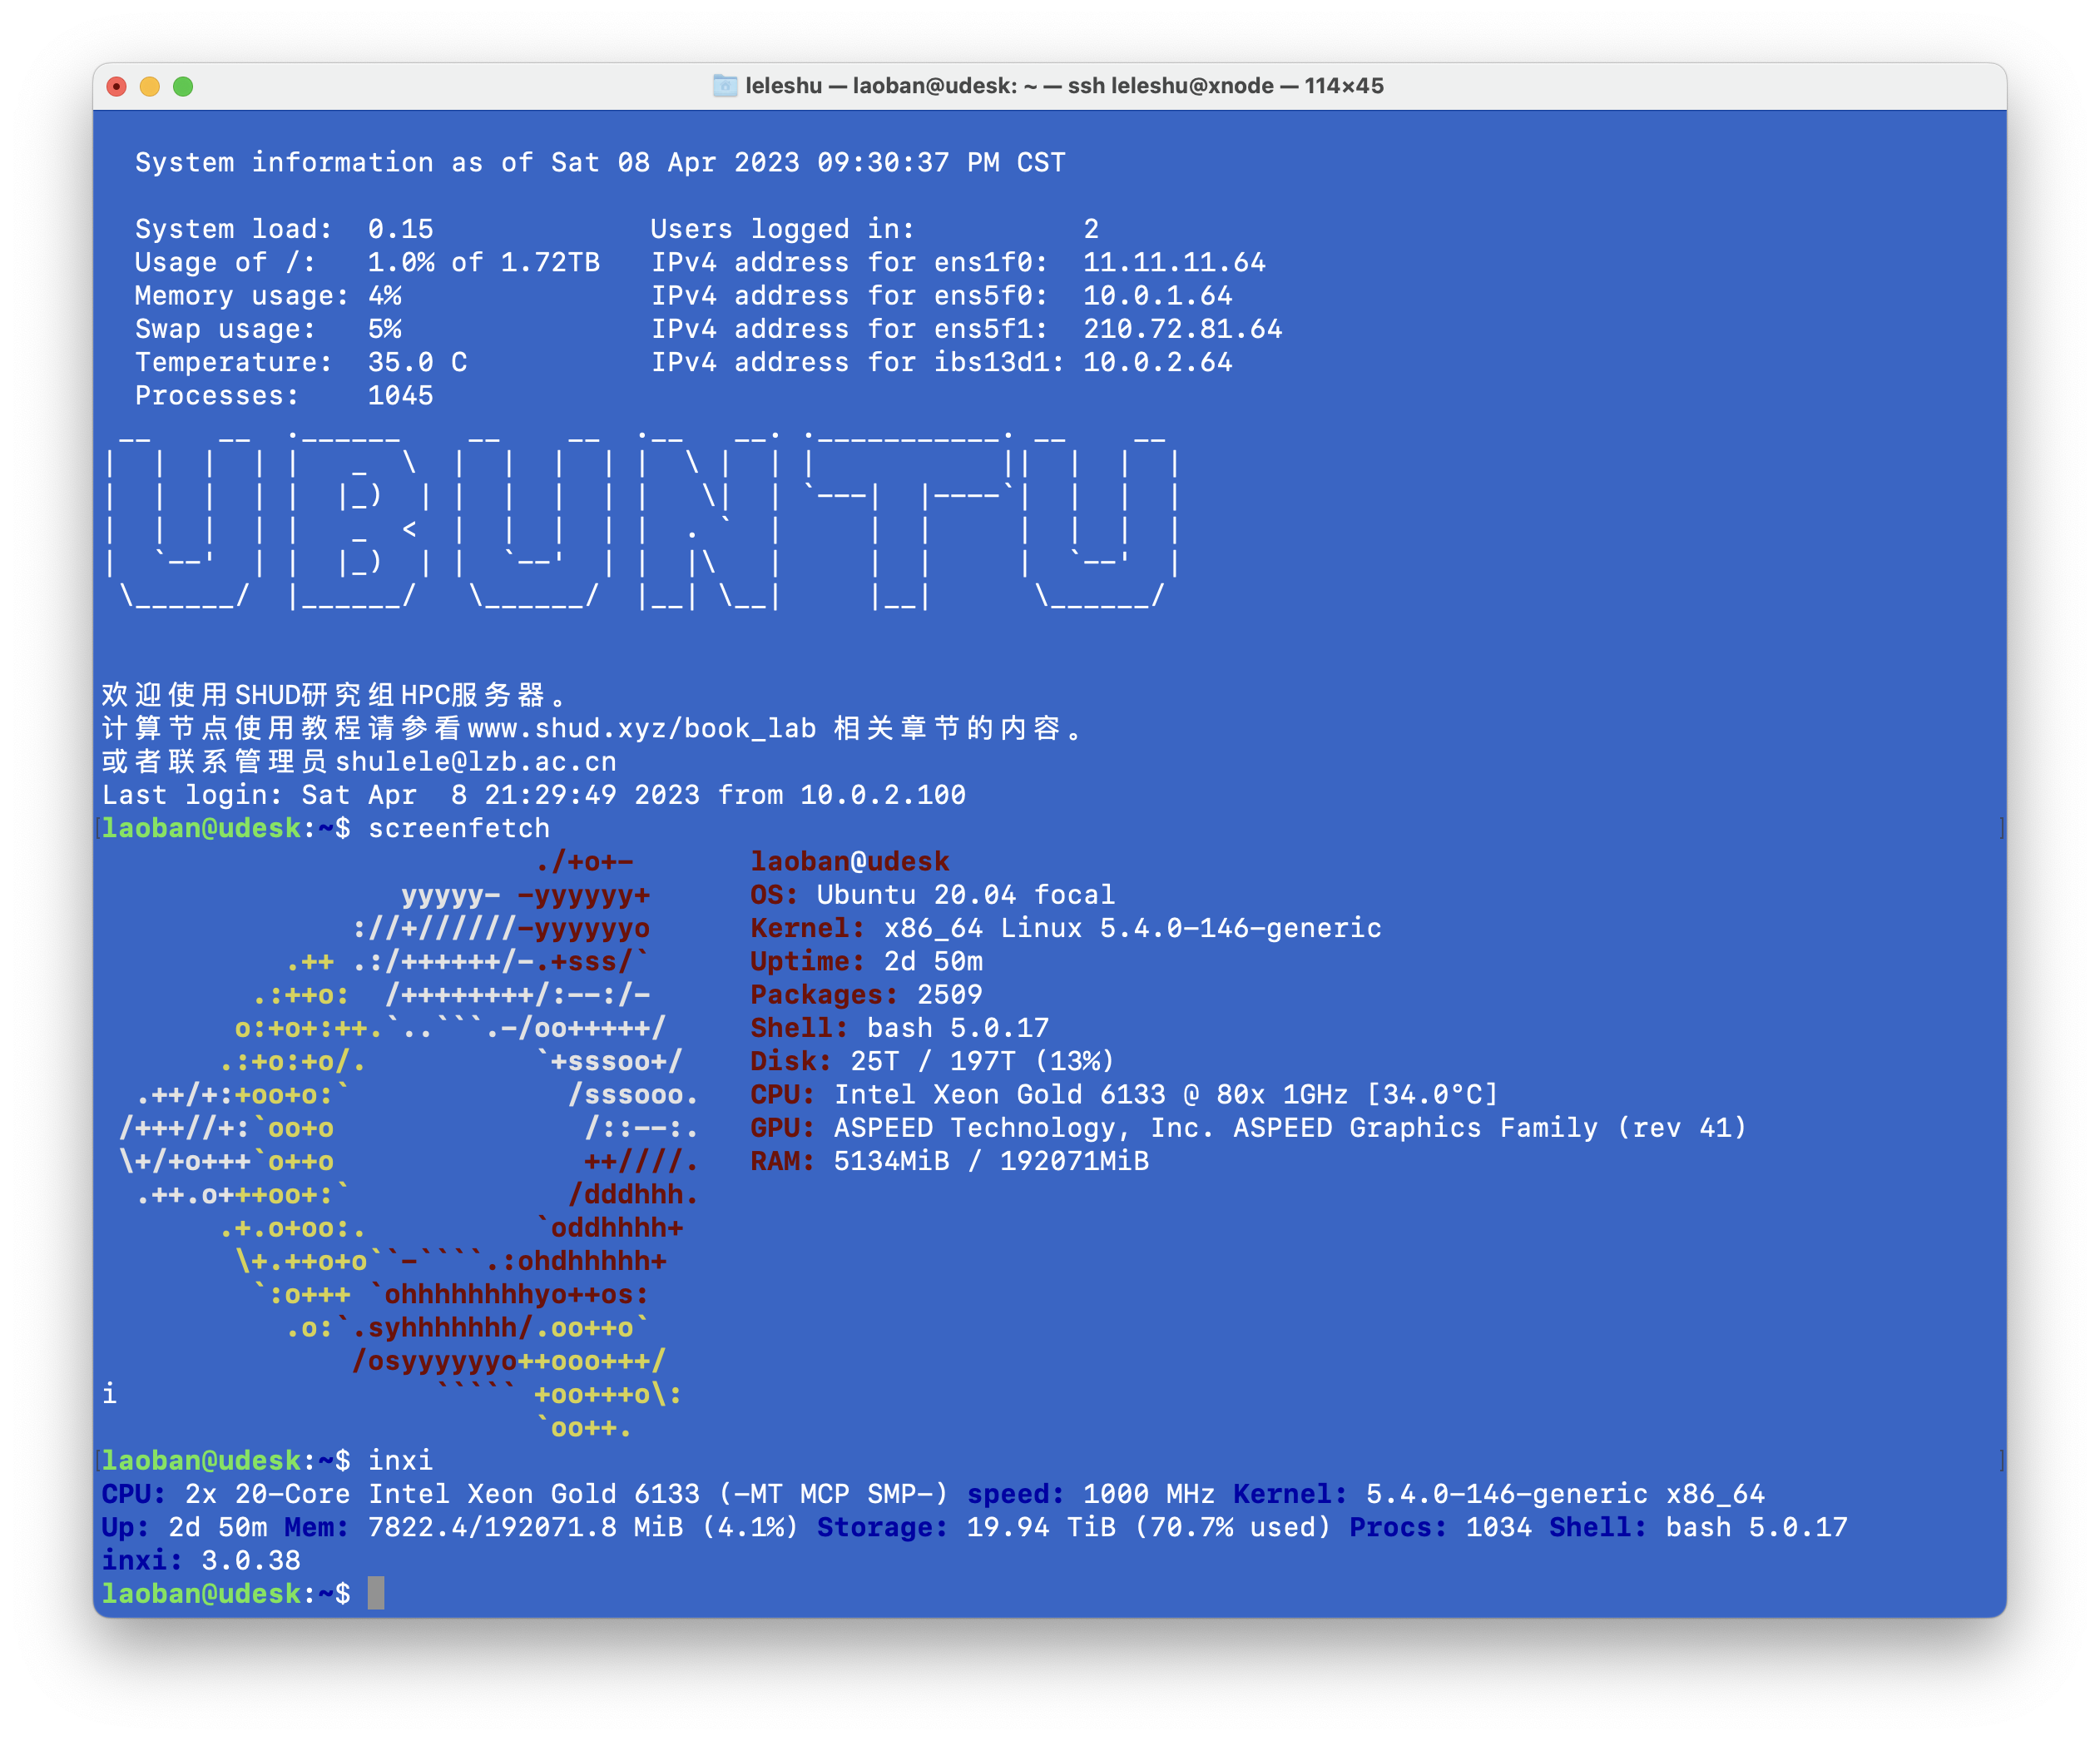Click IPv4 address 10.0.1.64 for ens5f0

coord(1158,296)
